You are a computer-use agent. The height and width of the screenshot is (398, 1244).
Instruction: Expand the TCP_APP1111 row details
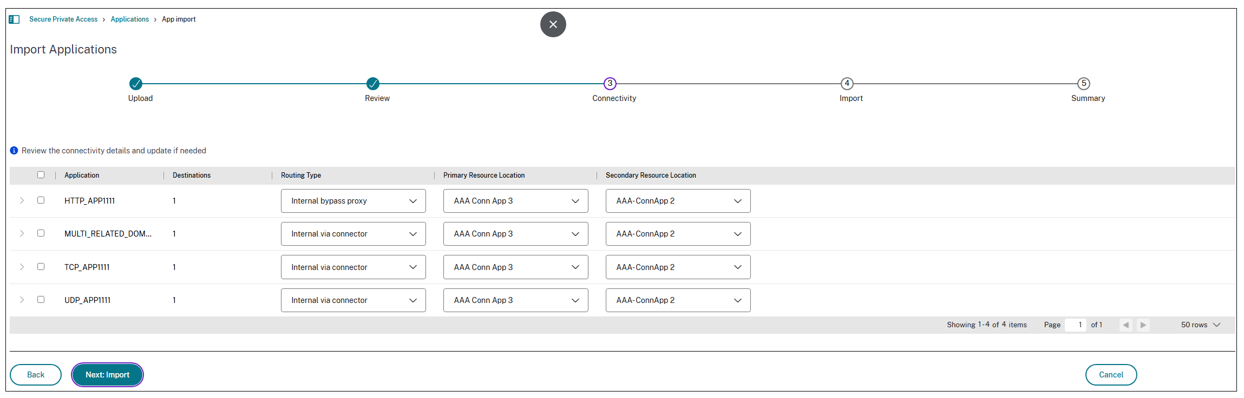tap(22, 267)
